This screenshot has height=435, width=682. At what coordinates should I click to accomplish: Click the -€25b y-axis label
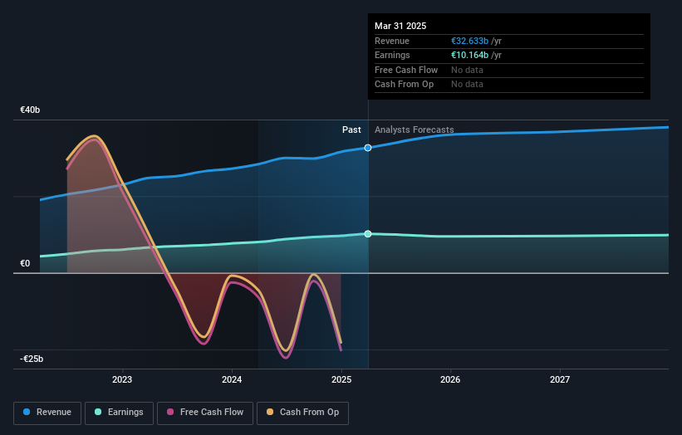tap(32, 359)
